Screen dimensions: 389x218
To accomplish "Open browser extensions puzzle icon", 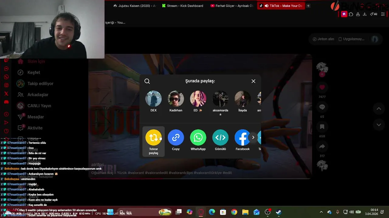I will [x=351, y=14].
